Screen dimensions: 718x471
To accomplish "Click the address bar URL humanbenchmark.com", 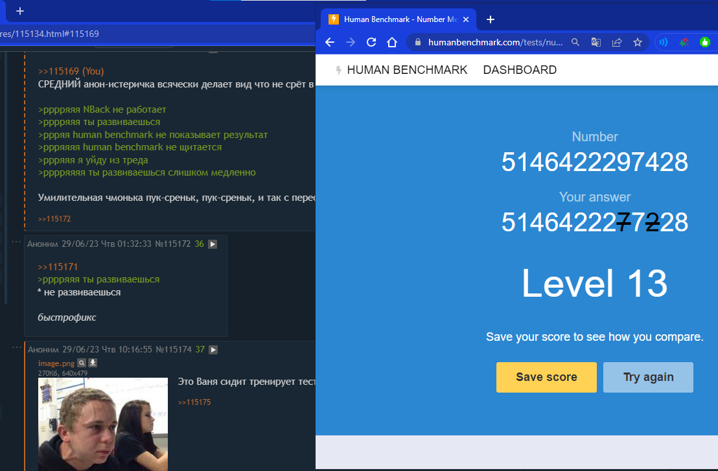I will [495, 42].
